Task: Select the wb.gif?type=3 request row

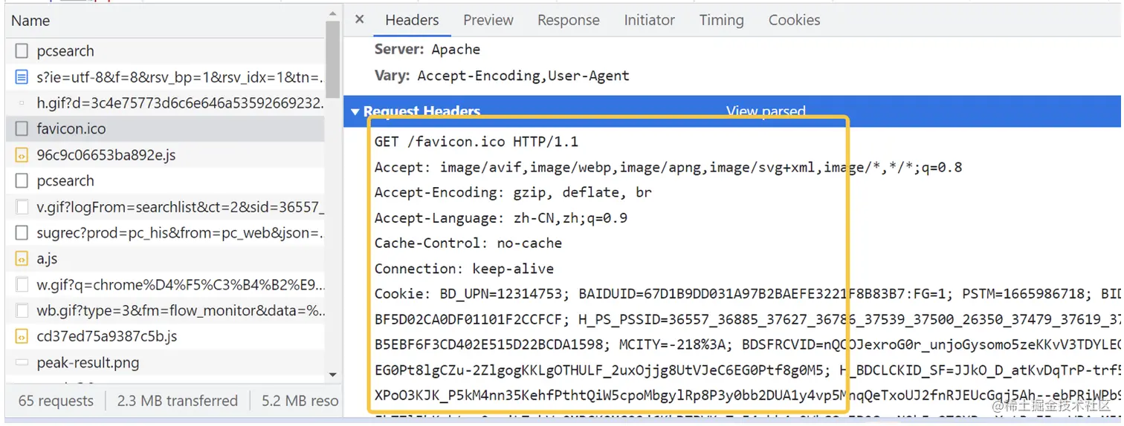Action: 166,311
